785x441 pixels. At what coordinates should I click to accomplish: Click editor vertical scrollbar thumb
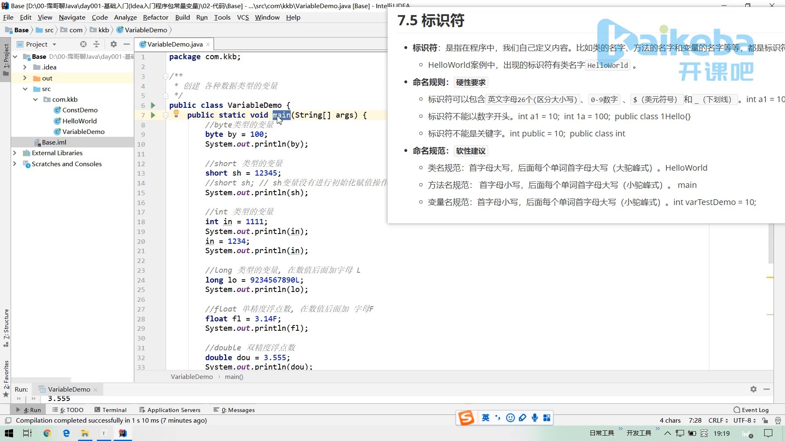[x=771, y=243]
